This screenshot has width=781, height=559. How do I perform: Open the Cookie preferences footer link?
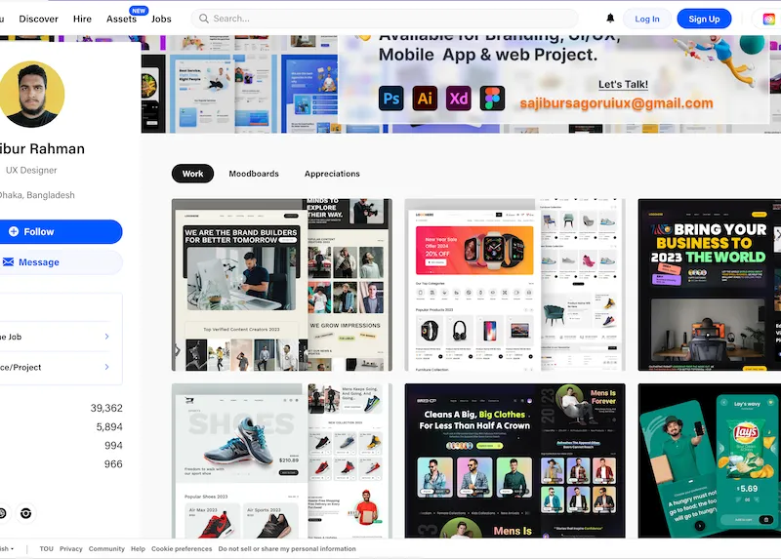click(182, 549)
